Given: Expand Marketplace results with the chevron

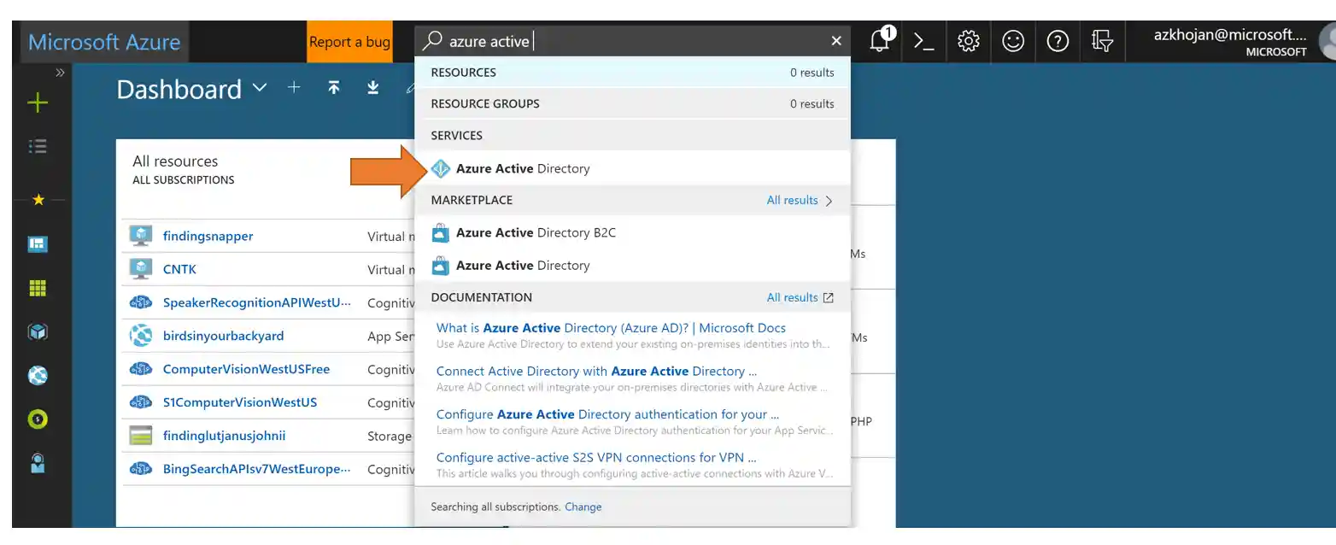Looking at the screenshot, I should (x=827, y=200).
